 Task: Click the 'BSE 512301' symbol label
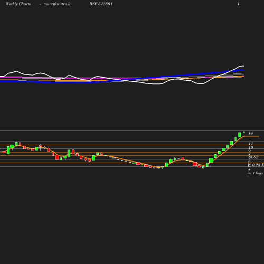[x=101, y=4]
